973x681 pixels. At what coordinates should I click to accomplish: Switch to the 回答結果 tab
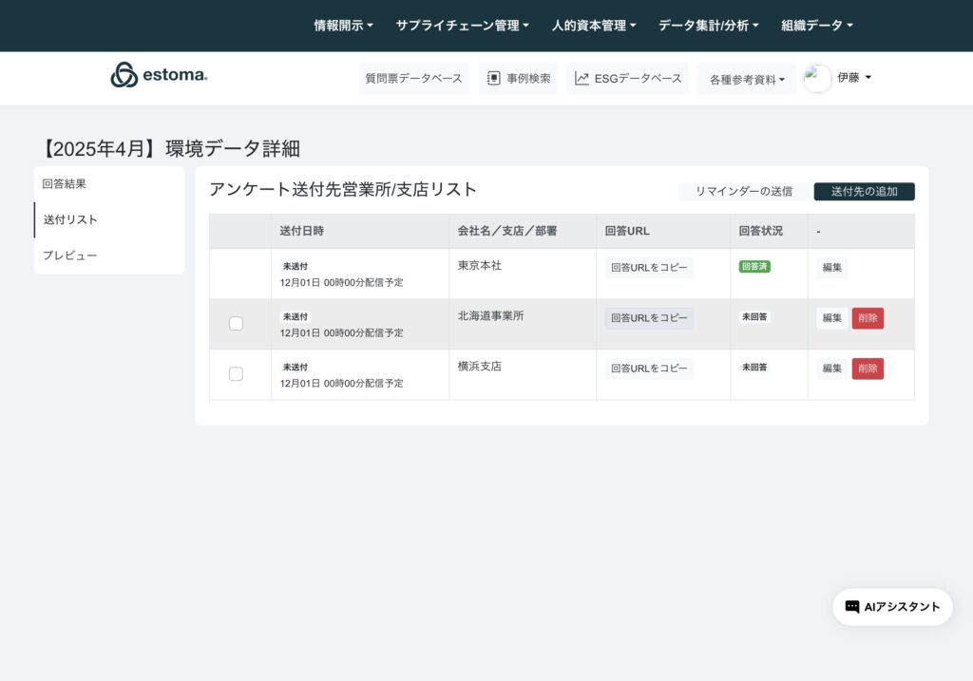pos(65,184)
